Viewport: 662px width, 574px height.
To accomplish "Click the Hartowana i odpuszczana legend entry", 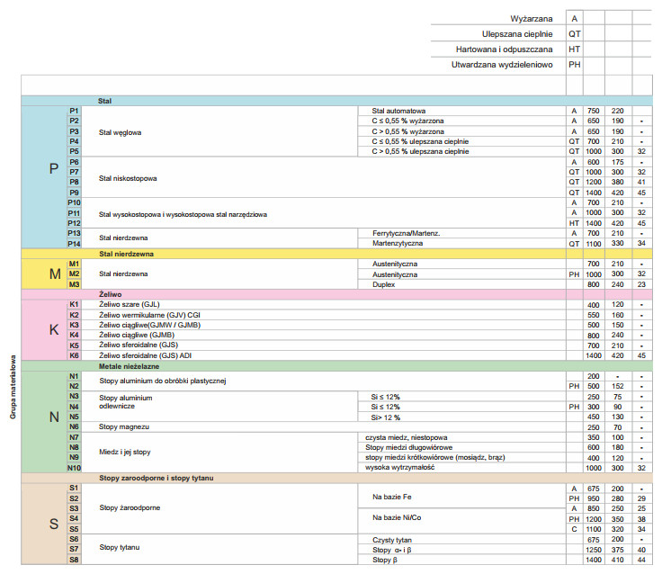I will point(504,49).
